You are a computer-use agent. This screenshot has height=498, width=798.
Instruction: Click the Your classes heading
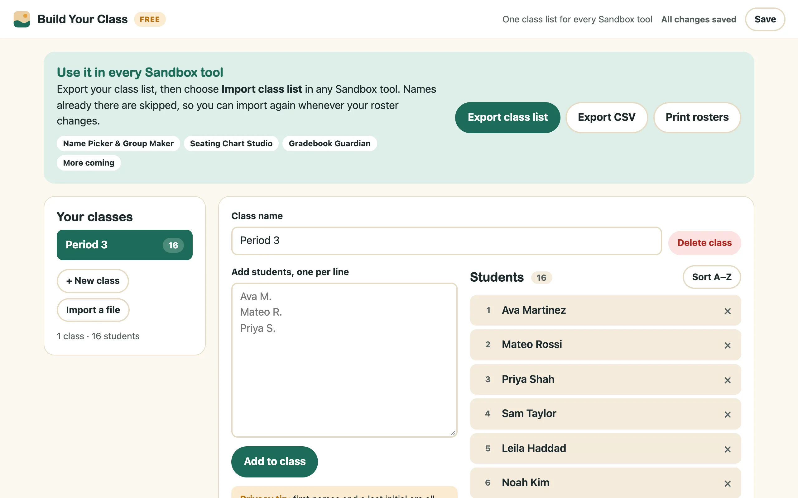(95, 217)
